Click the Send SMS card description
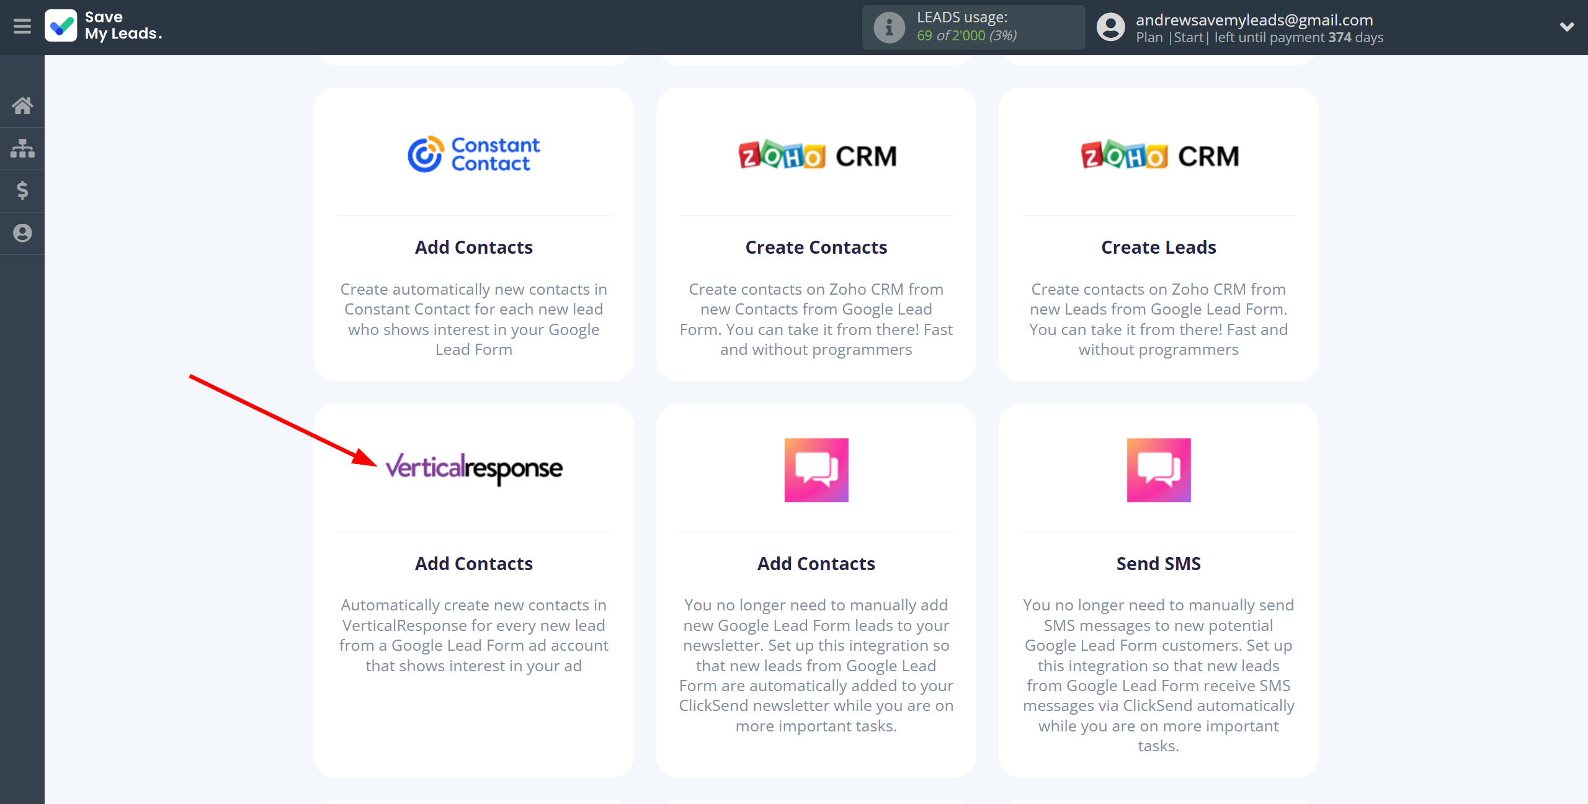 coord(1159,676)
